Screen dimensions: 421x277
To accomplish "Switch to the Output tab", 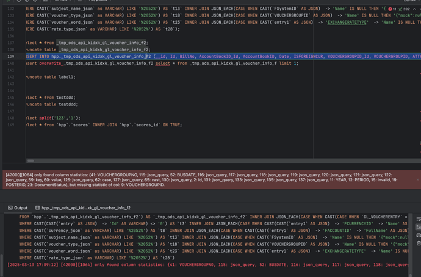I will pos(18,207).
